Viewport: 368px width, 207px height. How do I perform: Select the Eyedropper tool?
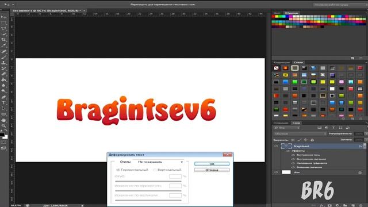[x=3, y=45]
